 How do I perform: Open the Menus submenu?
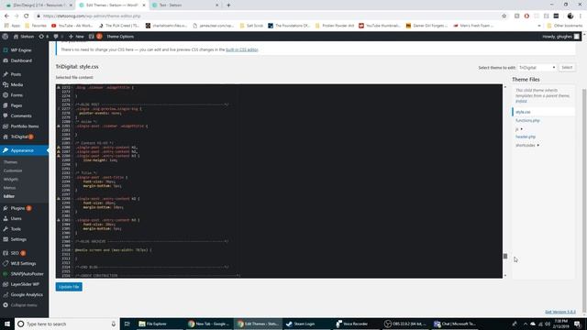pos(9,188)
